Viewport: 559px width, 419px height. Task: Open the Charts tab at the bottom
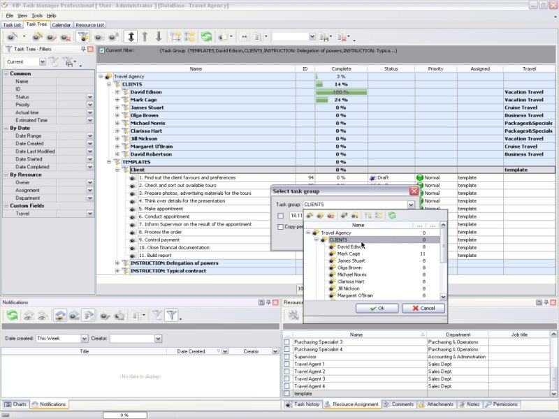click(15, 404)
